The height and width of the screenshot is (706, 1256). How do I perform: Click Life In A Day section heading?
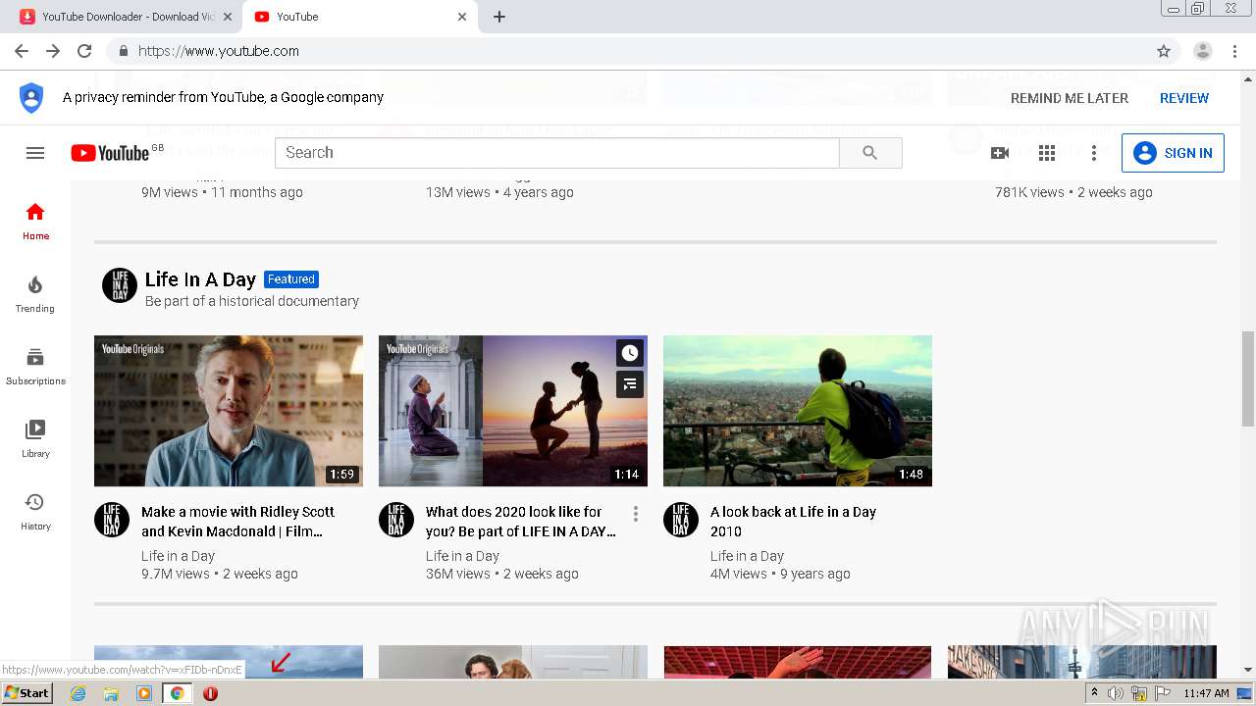click(x=200, y=279)
